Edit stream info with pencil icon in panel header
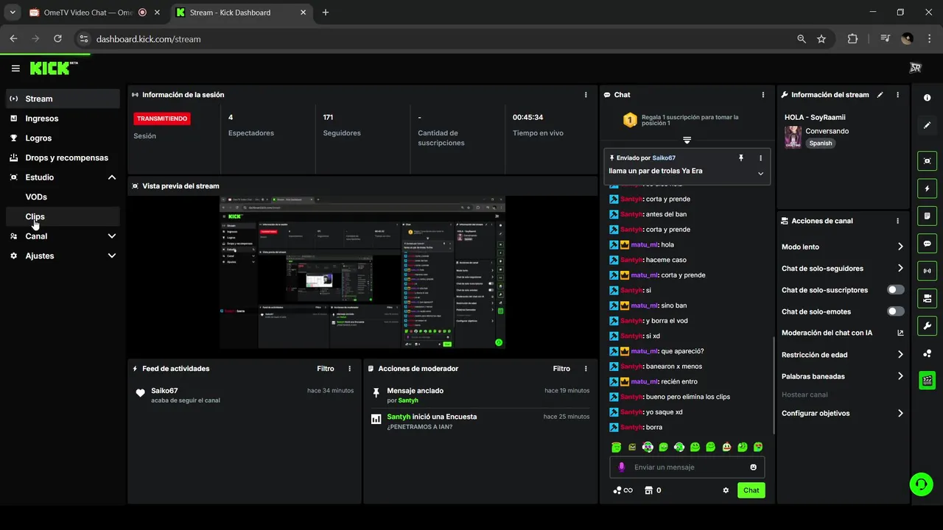This screenshot has width=943, height=530. (880, 95)
